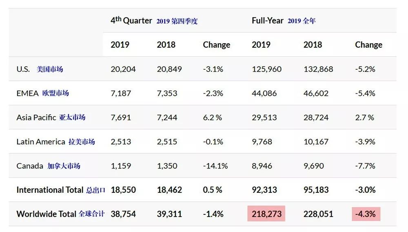Click the Worldwide 2018 full-year value 228,051

[x=318, y=214]
